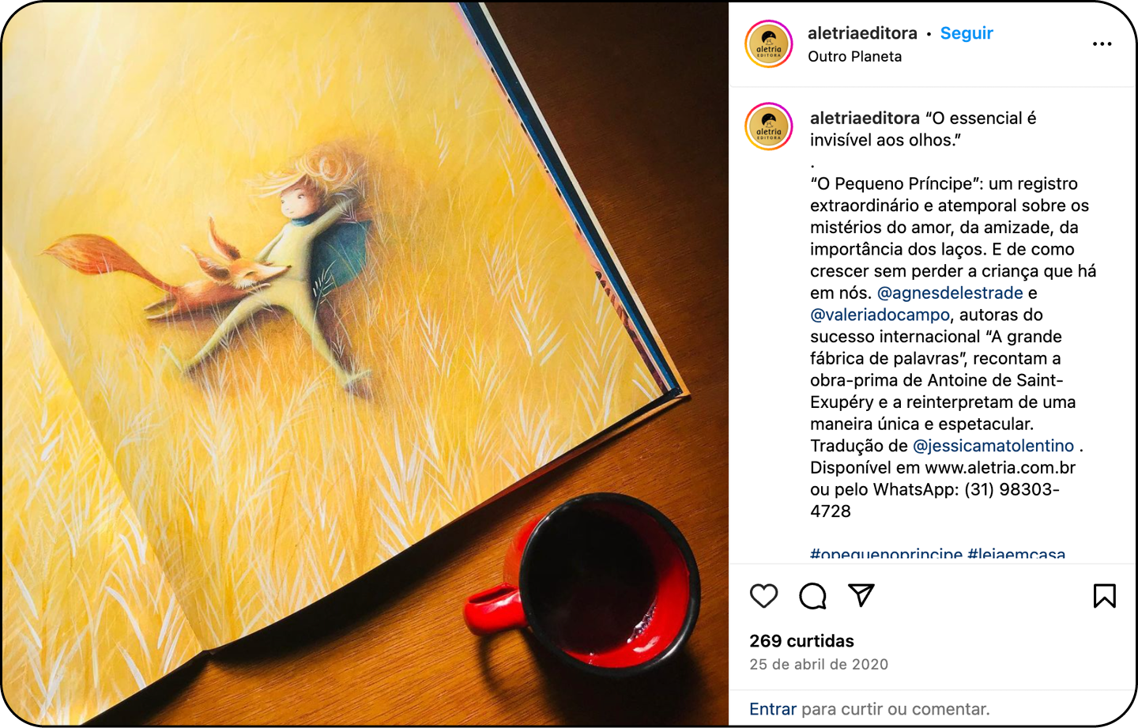Visit @jessicamatolentino mentioned profile
Screen dimensions: 1138x728
993,446
